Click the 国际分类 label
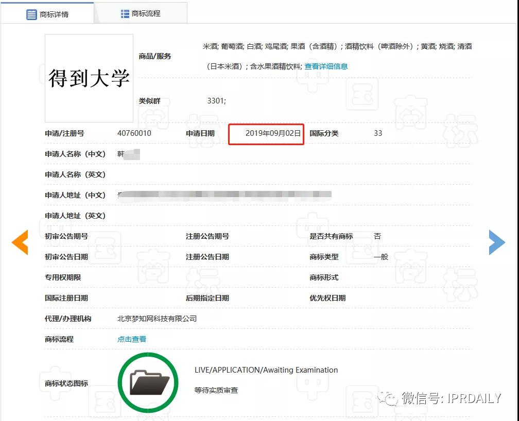The image size is (519, 421). coord(324,133)
